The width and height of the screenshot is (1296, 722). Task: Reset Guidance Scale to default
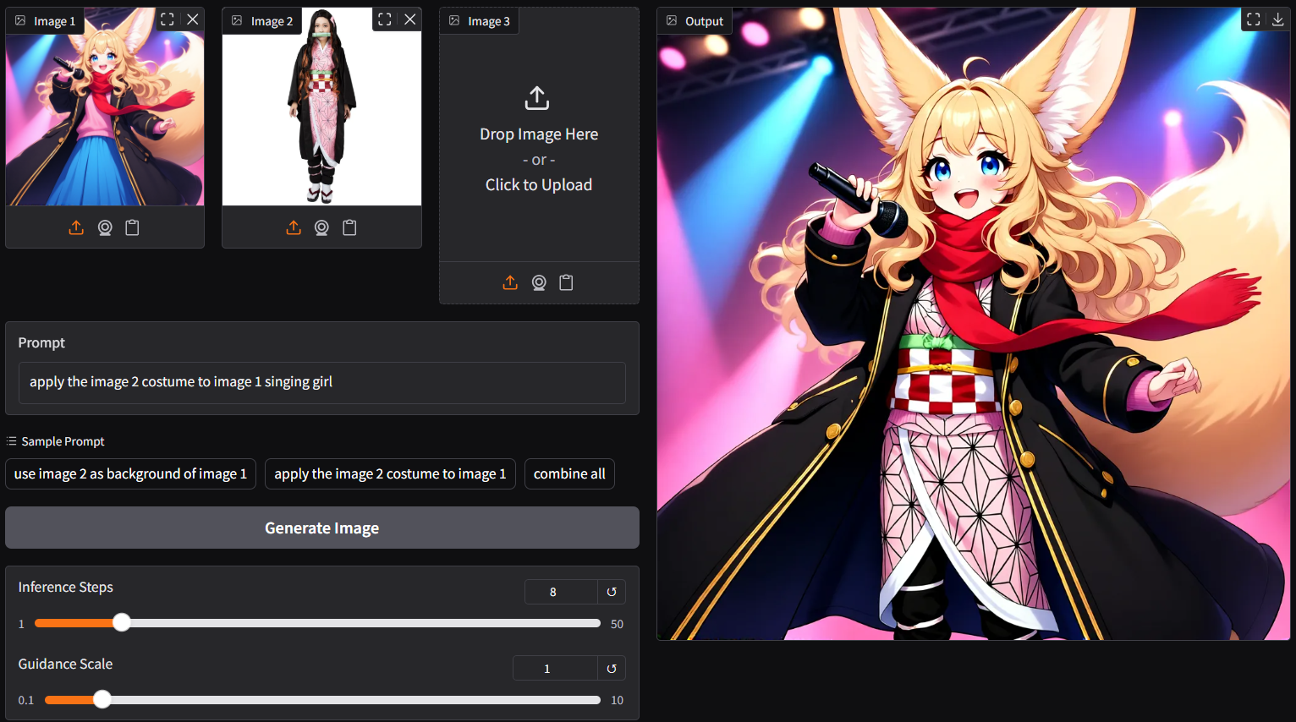coord(612,669)
